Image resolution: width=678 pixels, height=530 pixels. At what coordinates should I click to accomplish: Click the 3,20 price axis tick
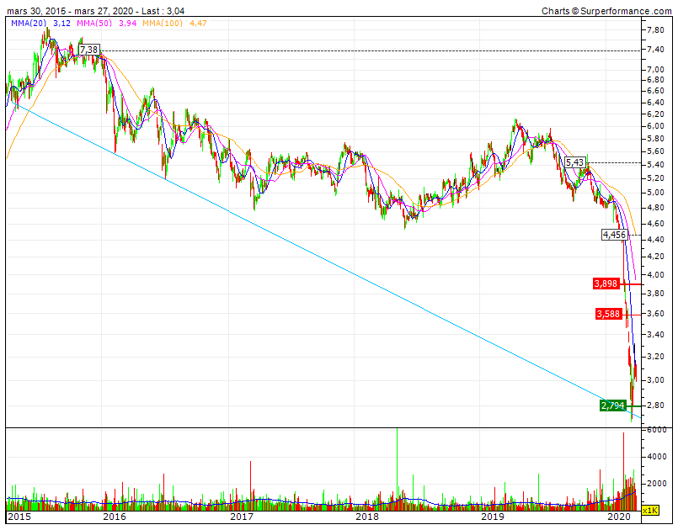click(x=655, y=357)
